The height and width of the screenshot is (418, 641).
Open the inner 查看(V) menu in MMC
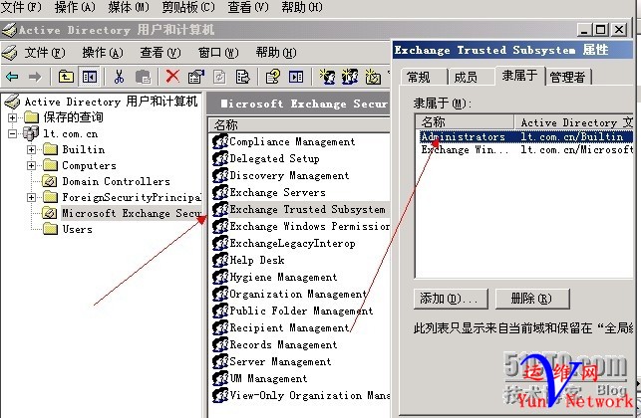coord(160,52)
